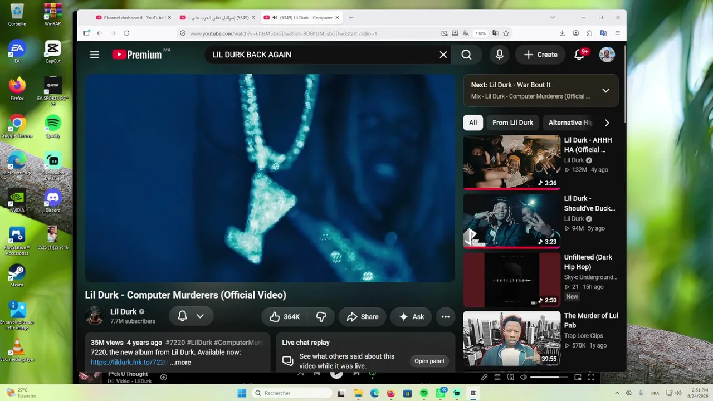Follow the lildurk.lnk.to album link
The height and width of the screenshot is (401, 713).
click(129, 362)
